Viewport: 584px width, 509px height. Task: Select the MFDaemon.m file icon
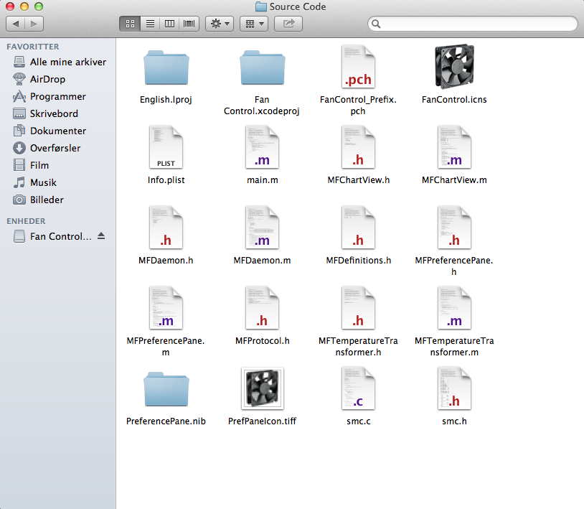[x=262, y=228]
